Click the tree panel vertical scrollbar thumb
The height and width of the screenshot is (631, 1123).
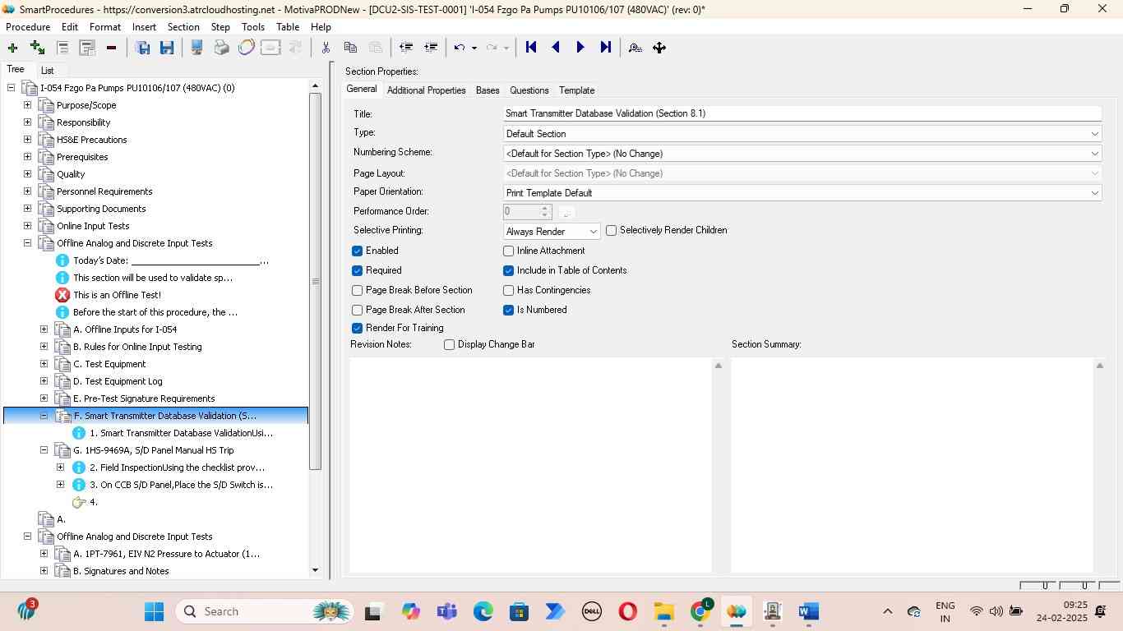(x=315, y=282)
